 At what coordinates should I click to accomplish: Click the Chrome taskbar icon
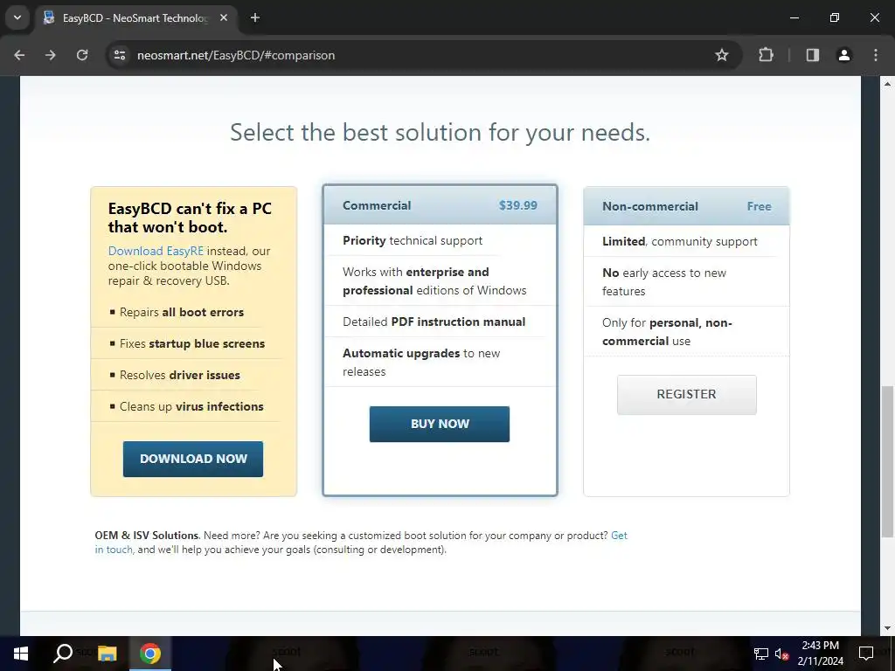coord(150,654)
